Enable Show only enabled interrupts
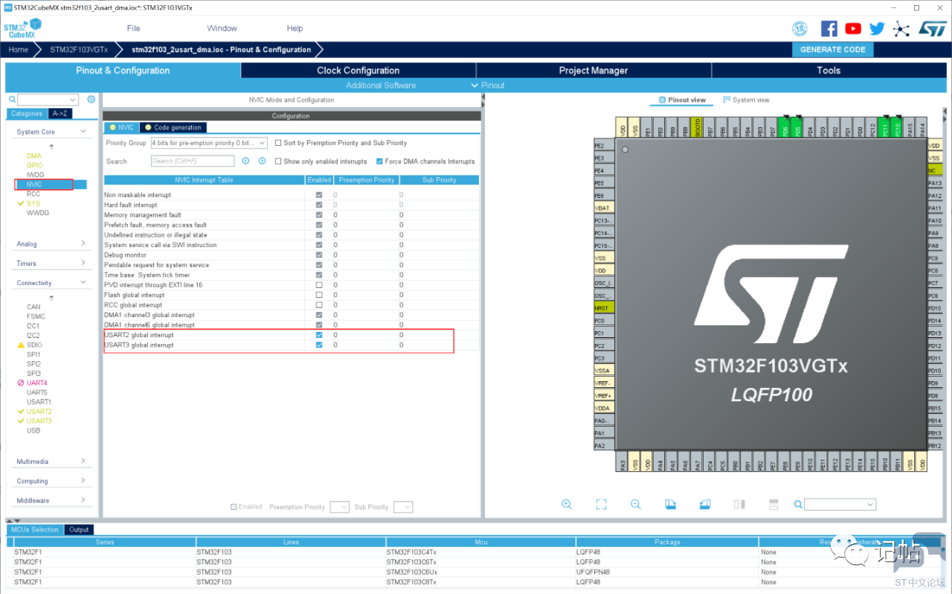Screen dimensions: 952x594 coord(278,161)
